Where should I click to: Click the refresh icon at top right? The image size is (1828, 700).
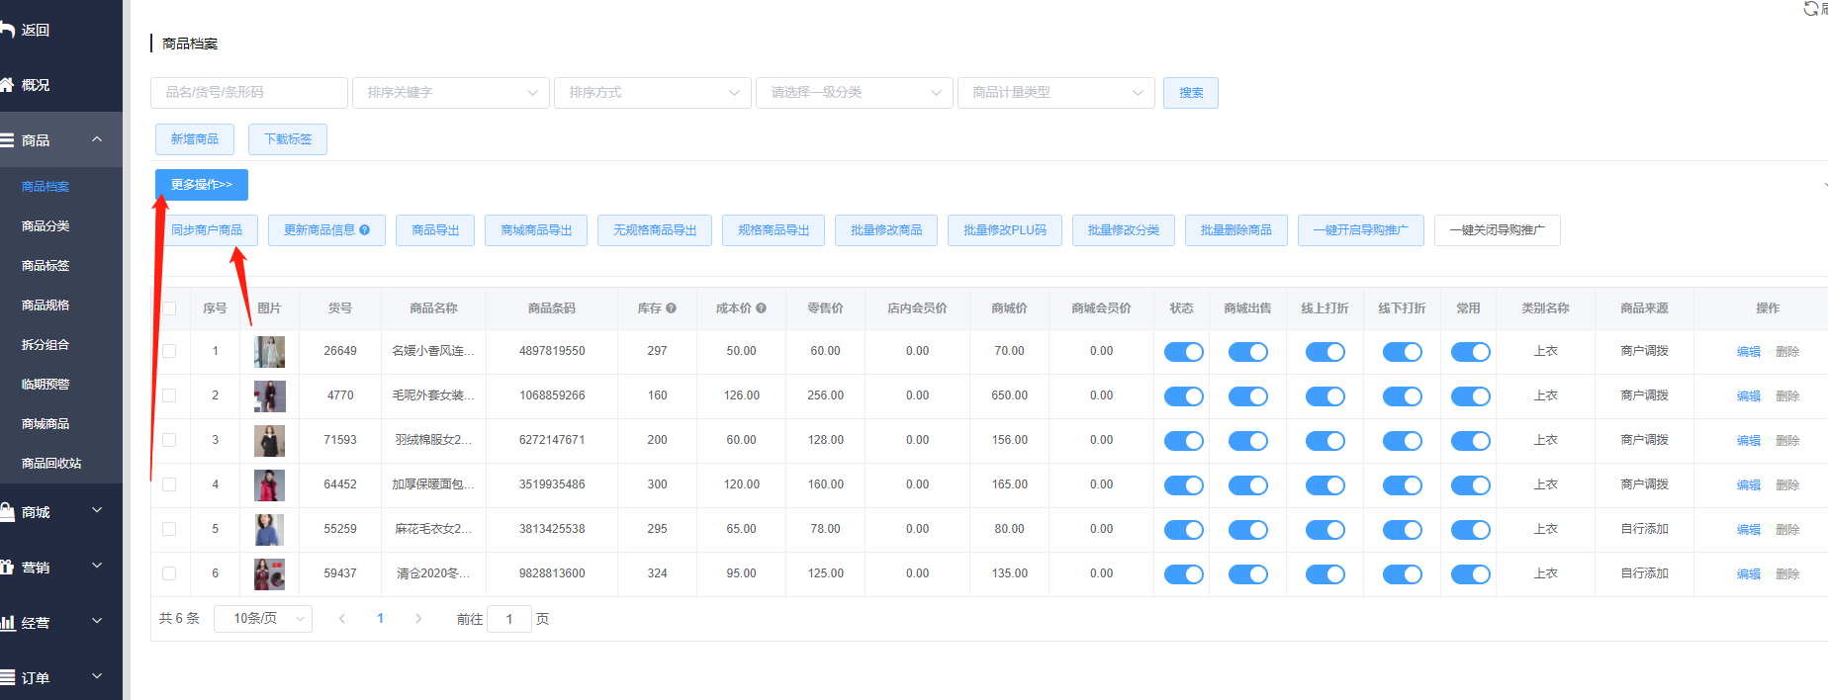tap(1811, 9)
